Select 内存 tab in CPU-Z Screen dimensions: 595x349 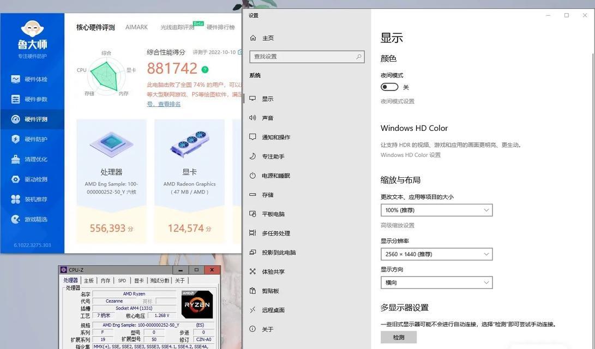(x=105, y=281)
